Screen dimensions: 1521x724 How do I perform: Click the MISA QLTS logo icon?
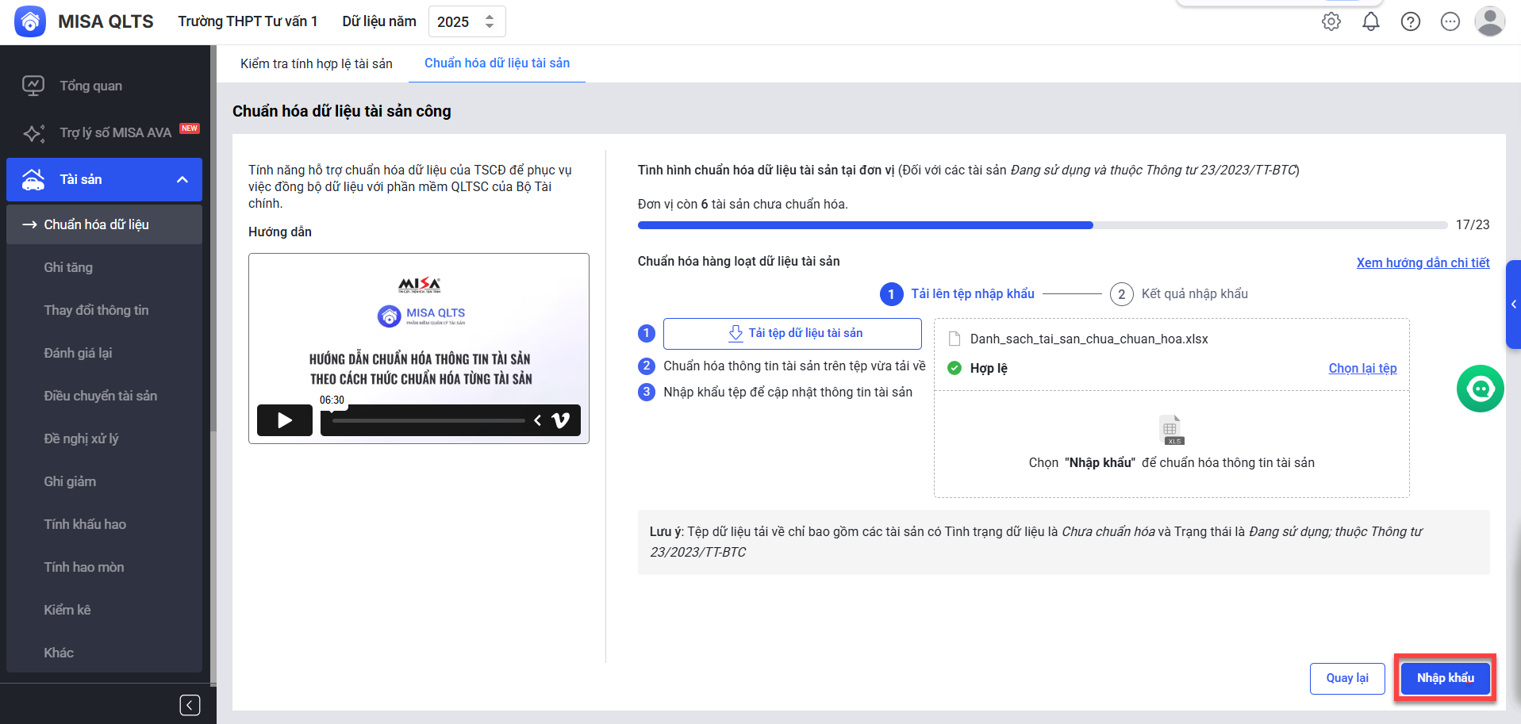30,21
